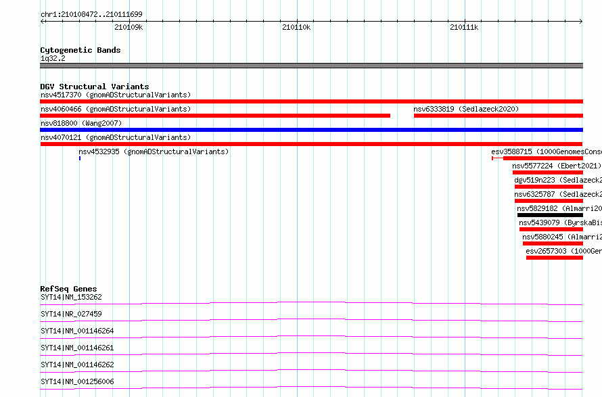Click the Cytogenetic Bands track title
The height and width of the screenshot is (397, 602).
[80, 50]
